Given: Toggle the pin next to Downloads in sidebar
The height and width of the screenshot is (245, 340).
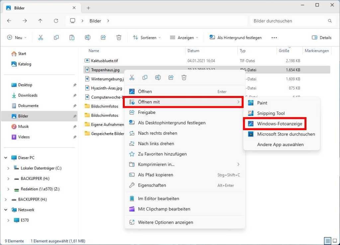Looking at the screenshot, I should click(74, 95).
